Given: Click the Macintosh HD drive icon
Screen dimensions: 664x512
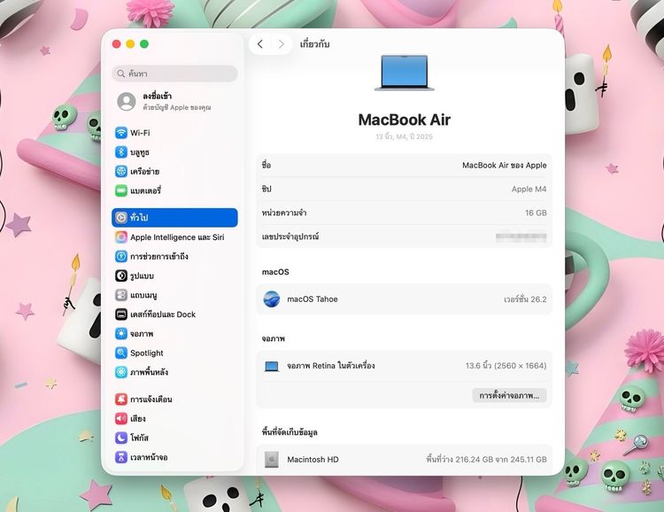Looking at the screenshot, I should click(x=272, y=460).
